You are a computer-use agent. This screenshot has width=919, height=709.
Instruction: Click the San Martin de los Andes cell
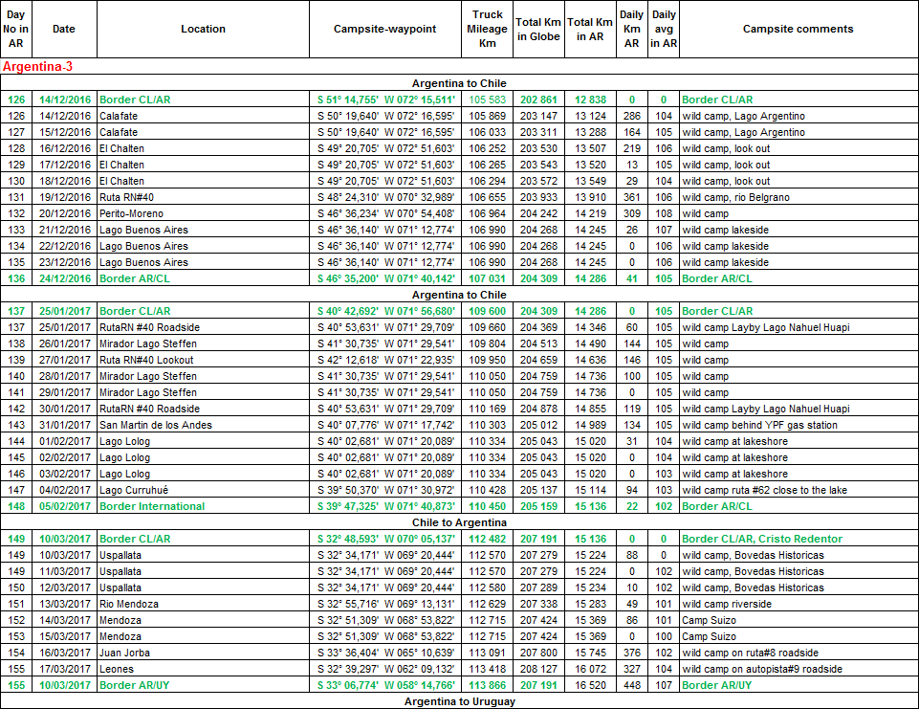point(155,425)
